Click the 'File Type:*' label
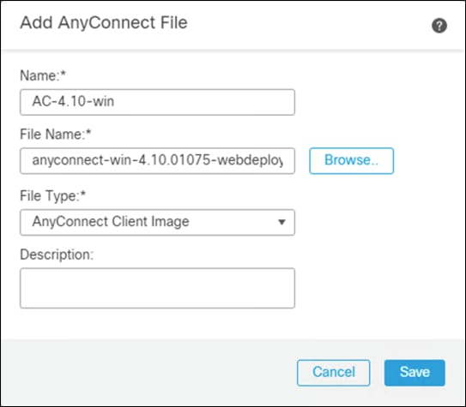Screen dimensions: 466x407 point(53,195)
